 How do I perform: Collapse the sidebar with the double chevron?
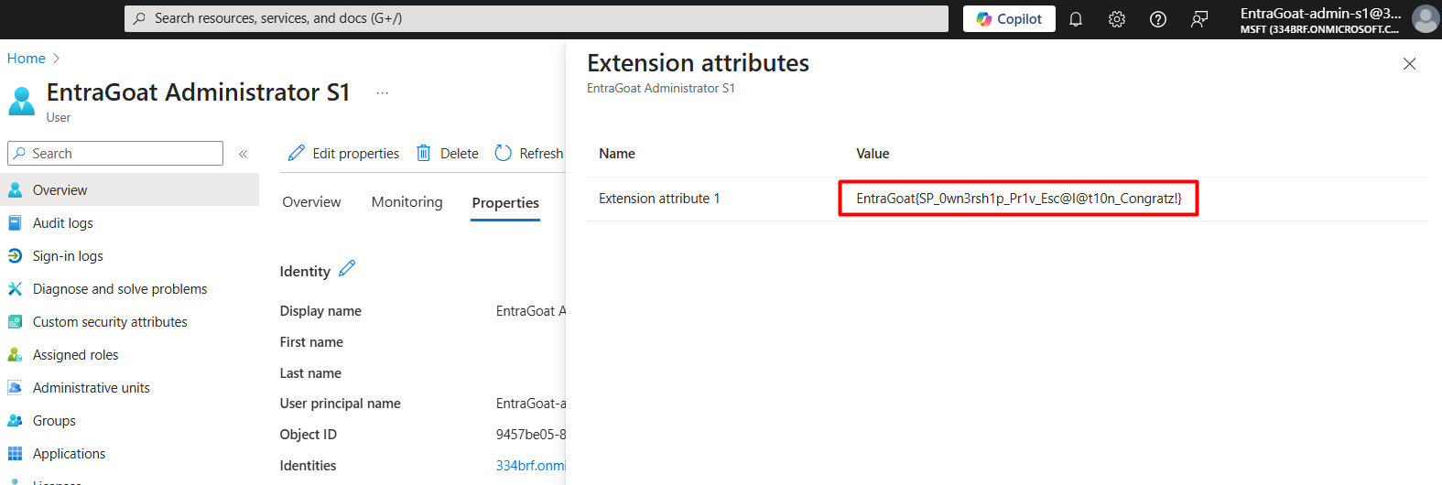pyautogui.click(x=244, y=154)
